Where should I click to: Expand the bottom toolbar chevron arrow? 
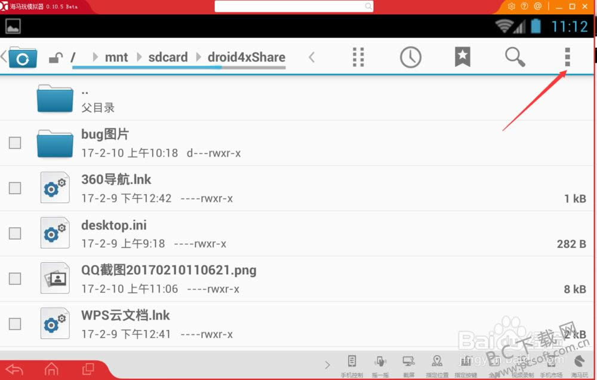click(327, 364)
